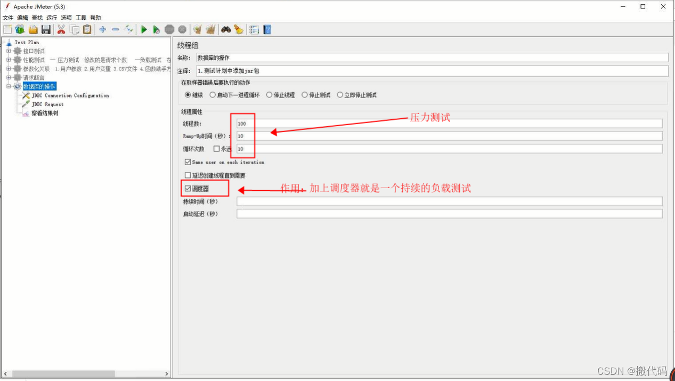
Task: Select the 停止测试 radio option
Action: coord(305,95)
